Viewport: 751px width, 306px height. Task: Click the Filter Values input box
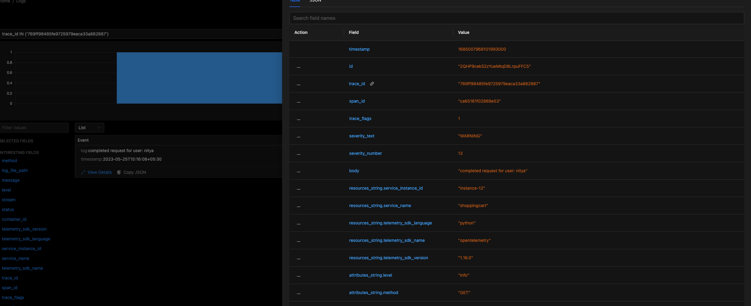point(34,127)
